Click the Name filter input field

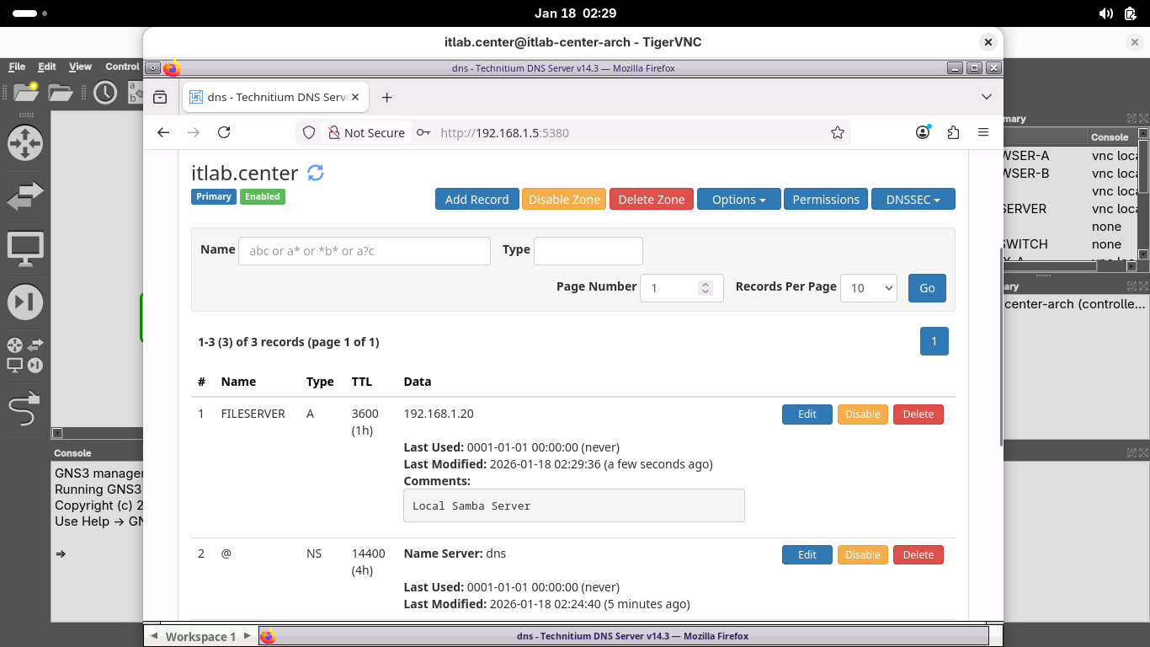point(364,251)
